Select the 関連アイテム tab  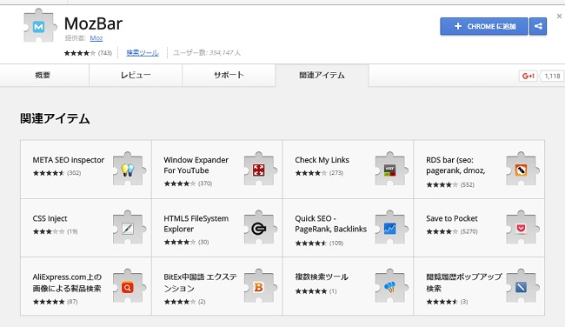(322, 76)
